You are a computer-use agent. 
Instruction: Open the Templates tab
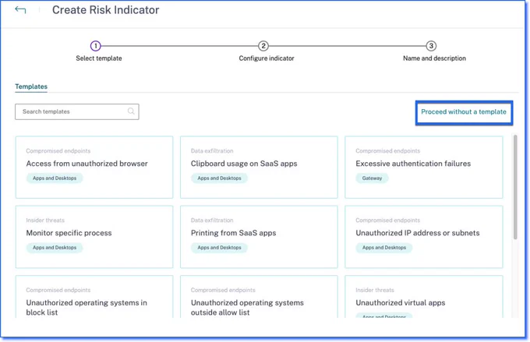31,86
